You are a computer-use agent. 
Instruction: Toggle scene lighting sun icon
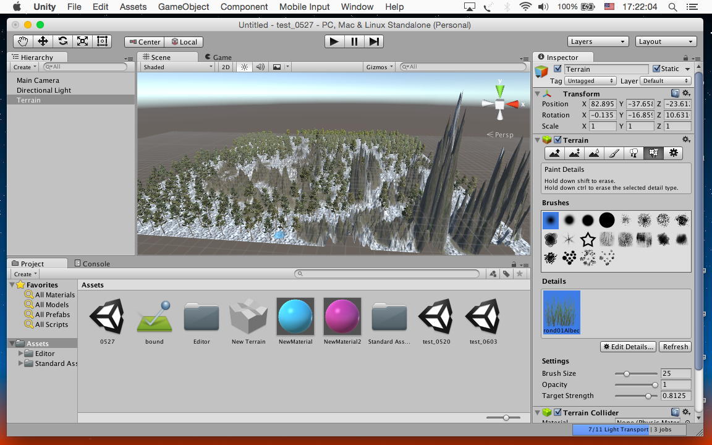pyautogui.click(x=244, y=67)
